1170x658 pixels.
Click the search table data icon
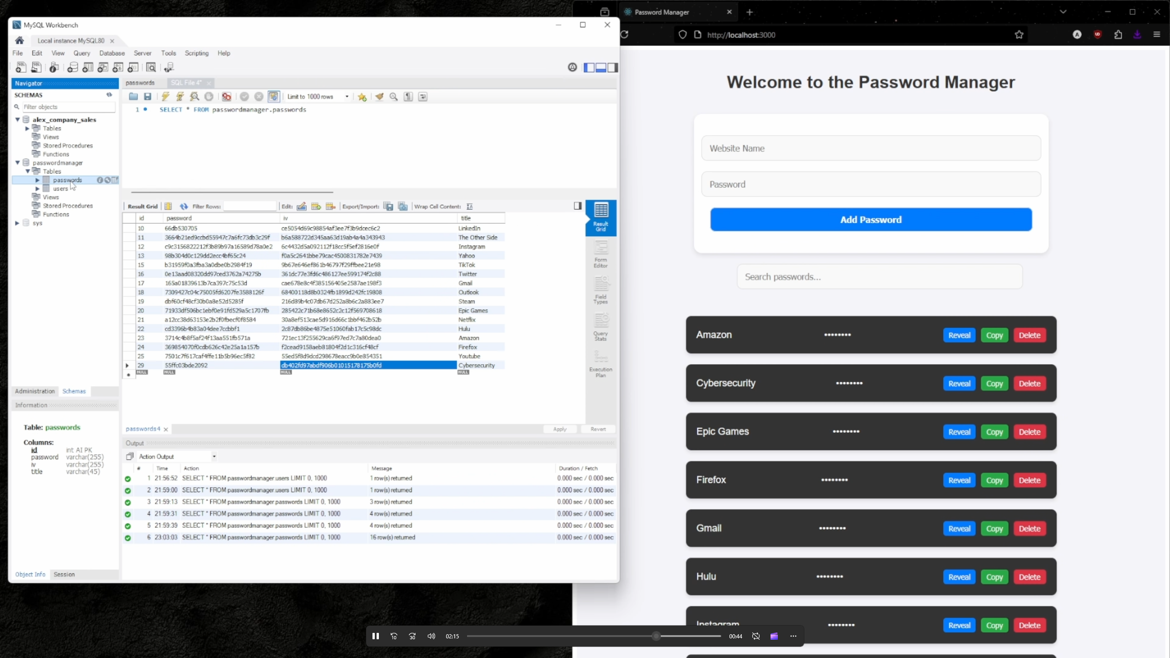(x=151, y=68)
